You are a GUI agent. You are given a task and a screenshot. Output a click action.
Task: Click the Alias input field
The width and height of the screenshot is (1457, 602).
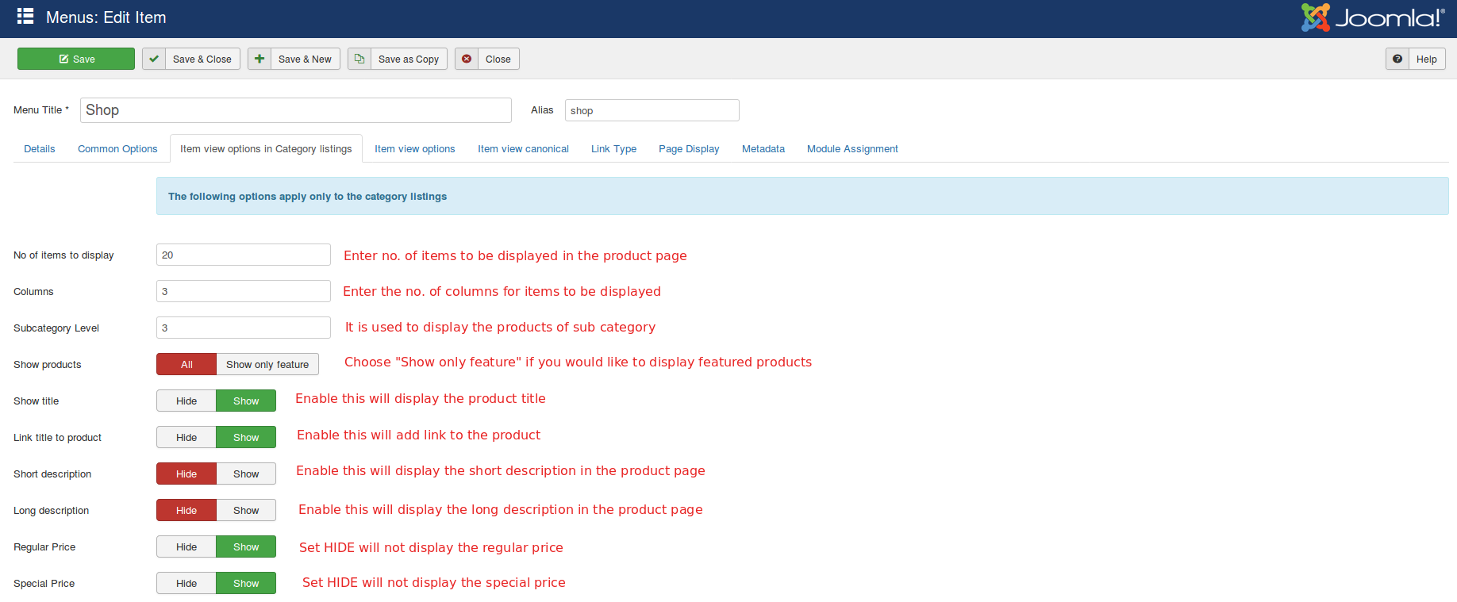pyautogui.click(x=652, y=110)
